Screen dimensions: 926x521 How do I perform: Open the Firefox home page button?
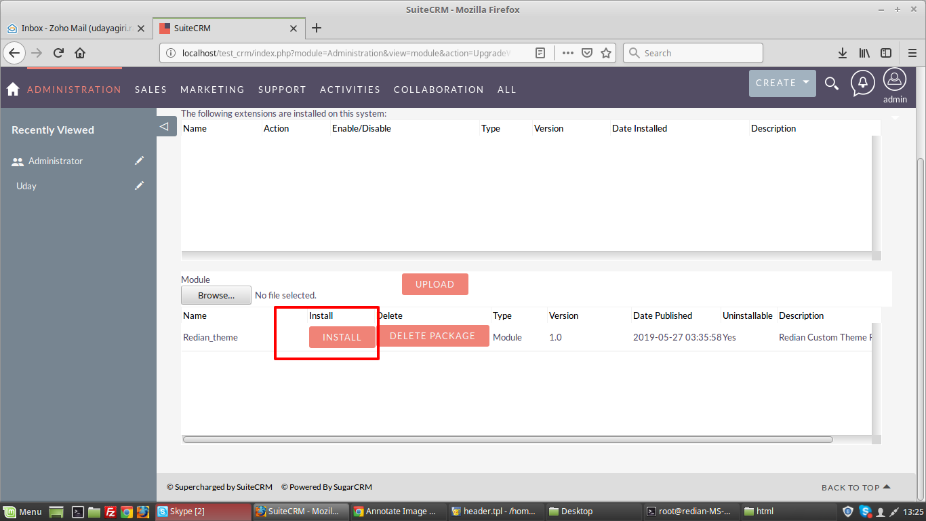pos(80,53)
